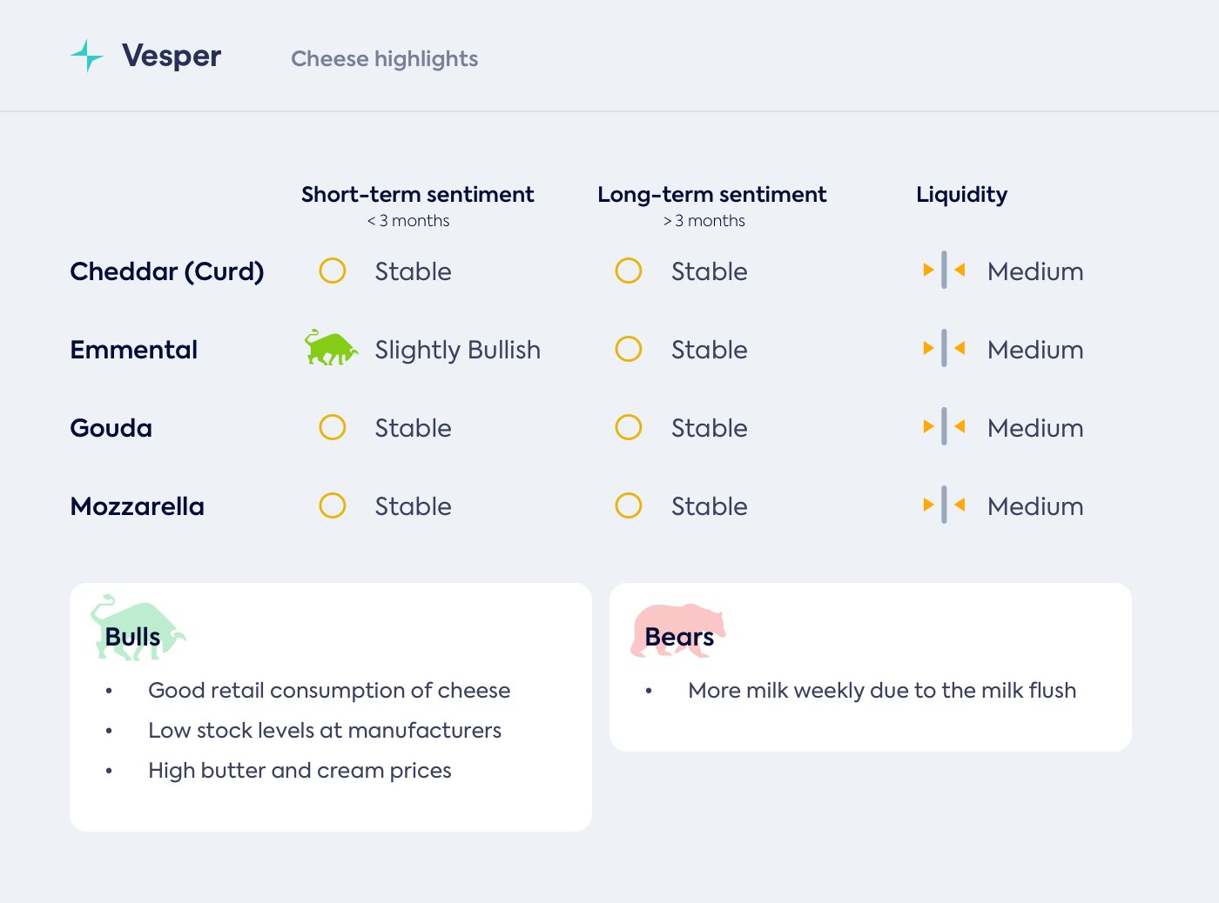Click the Vesper brand name text
1219x903 pixels.
[x=172, y=56]
